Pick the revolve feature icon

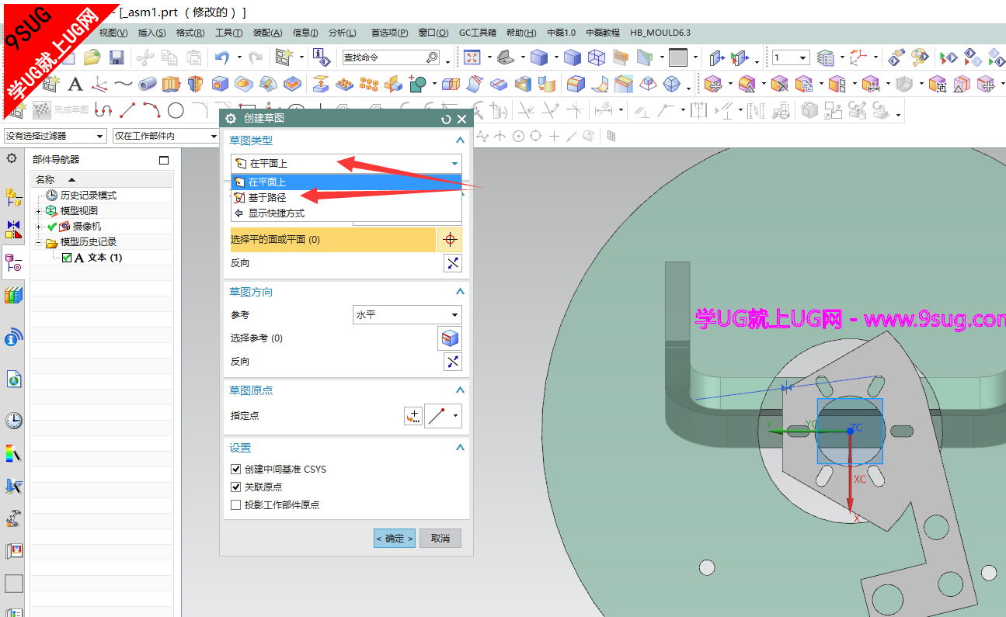[195, 84]
